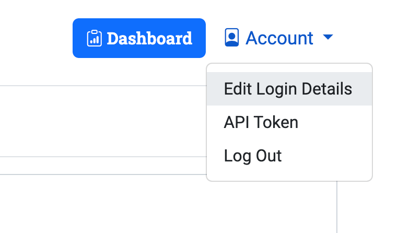This screenshot has width=398, height=233.
Task: Click blank padding above Edit Login Details
Action: 289,68
